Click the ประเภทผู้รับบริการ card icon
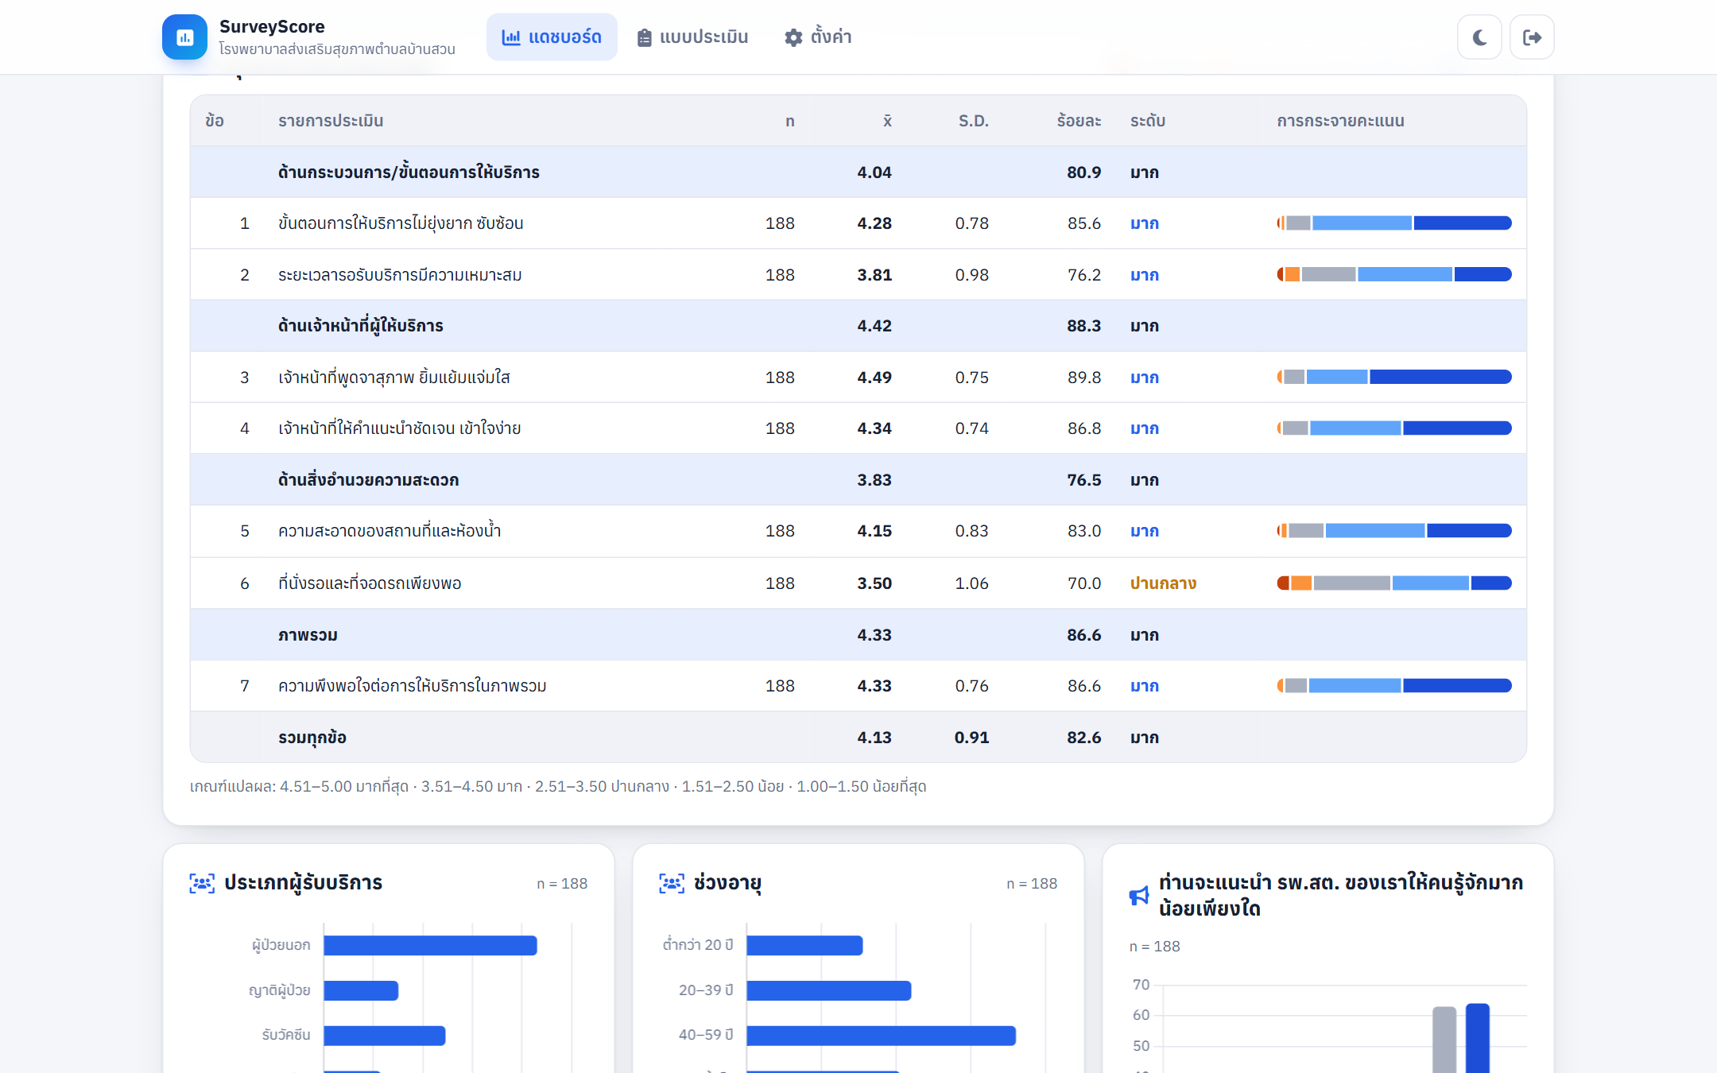This screenshot has height=1073, width=1717. click(202, 883)
